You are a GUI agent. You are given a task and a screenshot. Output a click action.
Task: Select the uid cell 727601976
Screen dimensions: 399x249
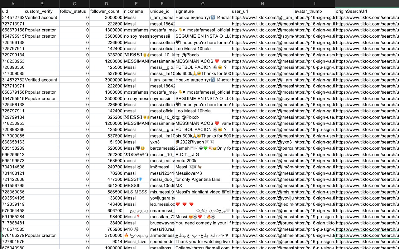13,242
